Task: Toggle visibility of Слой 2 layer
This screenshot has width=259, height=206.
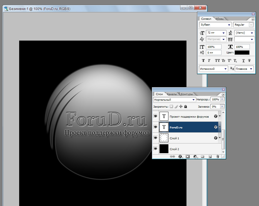Action: tap(155, 149)
